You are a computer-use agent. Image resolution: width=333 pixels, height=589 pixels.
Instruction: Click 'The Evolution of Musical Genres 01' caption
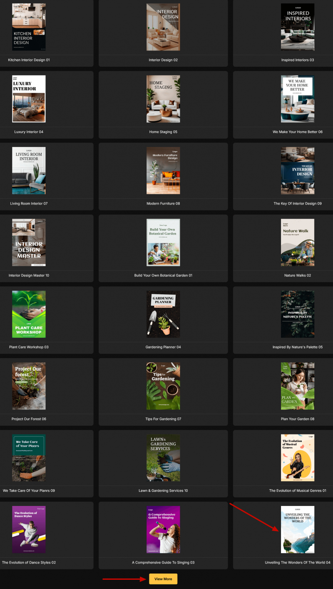pyautogui.click(x=298, y=491)
